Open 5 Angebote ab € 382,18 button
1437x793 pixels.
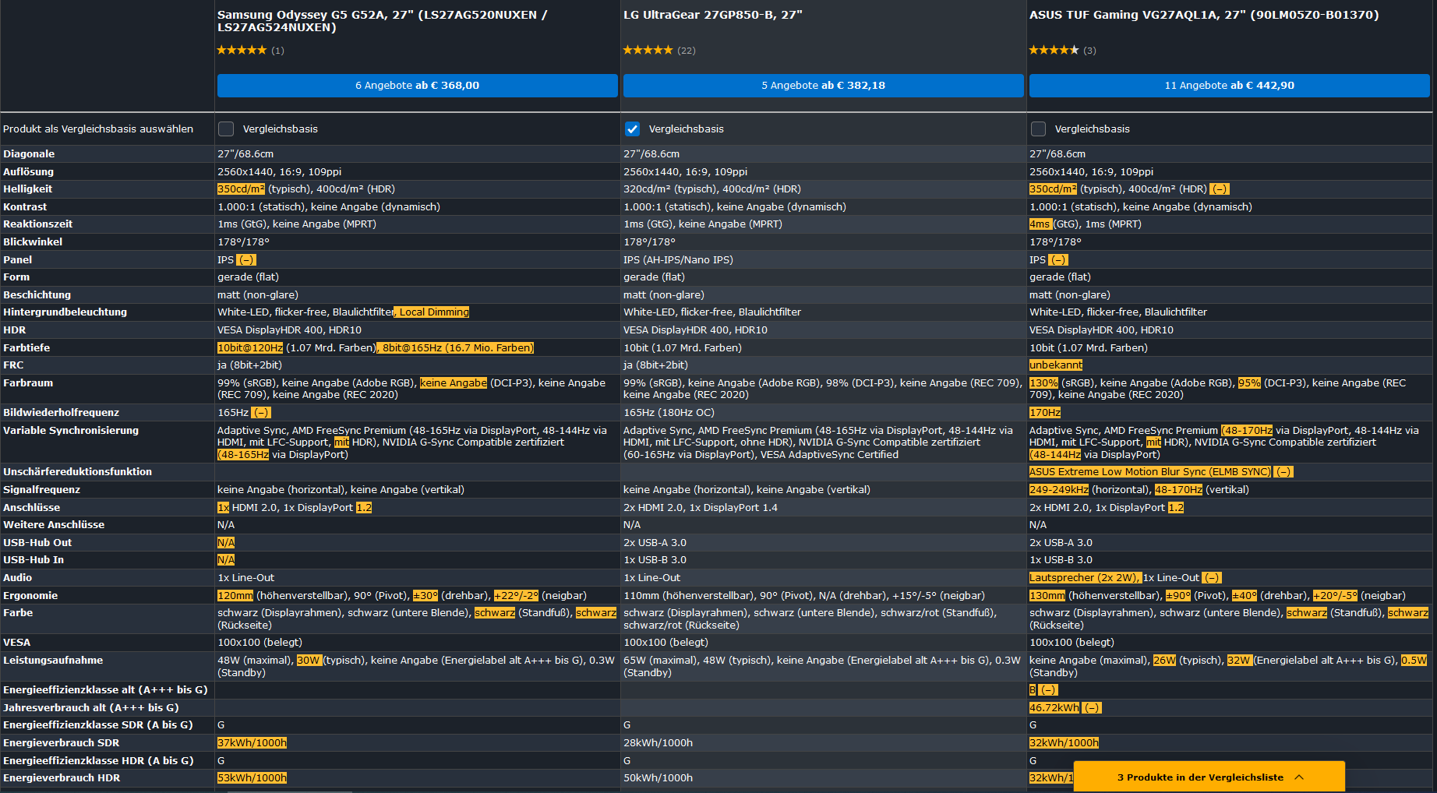(x=823, y=86)
